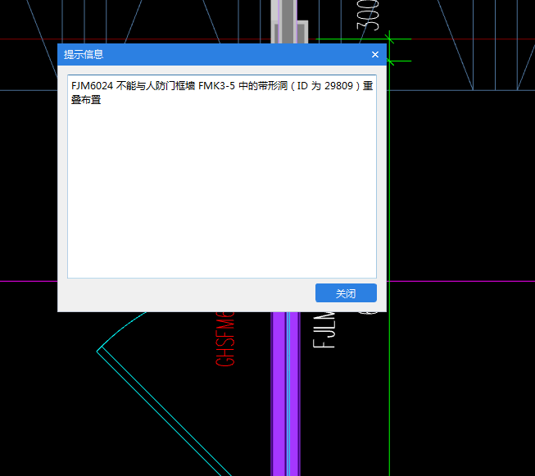535x476 pixels.
Task: Click the purple wall element in the drawing
Action: click(286, 393)
